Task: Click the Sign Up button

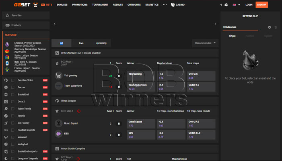Action: 261,5
